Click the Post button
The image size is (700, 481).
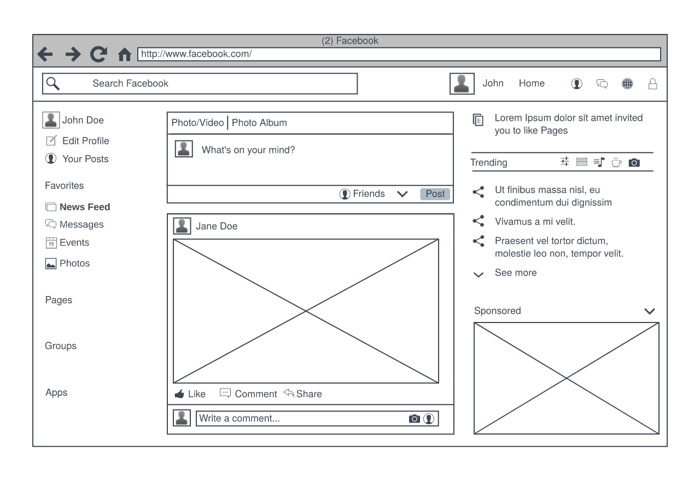[x=435, y=193]
